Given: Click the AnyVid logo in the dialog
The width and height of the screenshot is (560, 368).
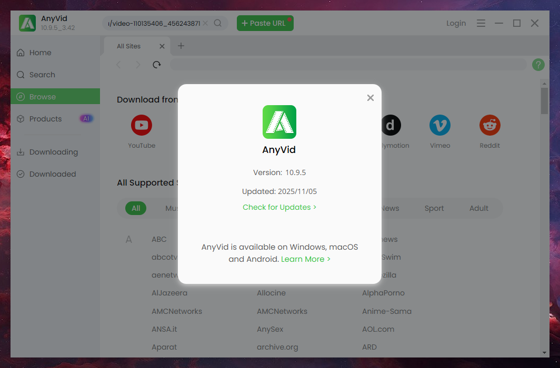Looking at the screenshot, I should pyautogui.click(x=279, y=122).
